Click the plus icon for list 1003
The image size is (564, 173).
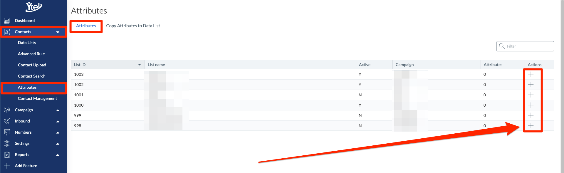[531, 74]
